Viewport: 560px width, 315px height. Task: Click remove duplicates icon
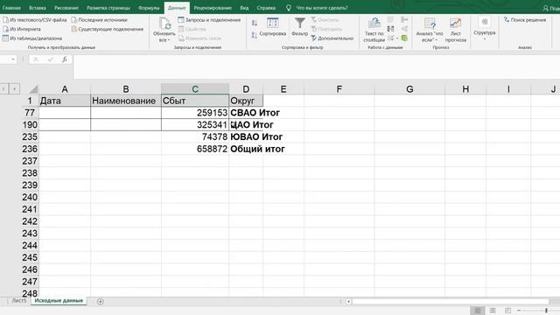(x=391, y=29)
